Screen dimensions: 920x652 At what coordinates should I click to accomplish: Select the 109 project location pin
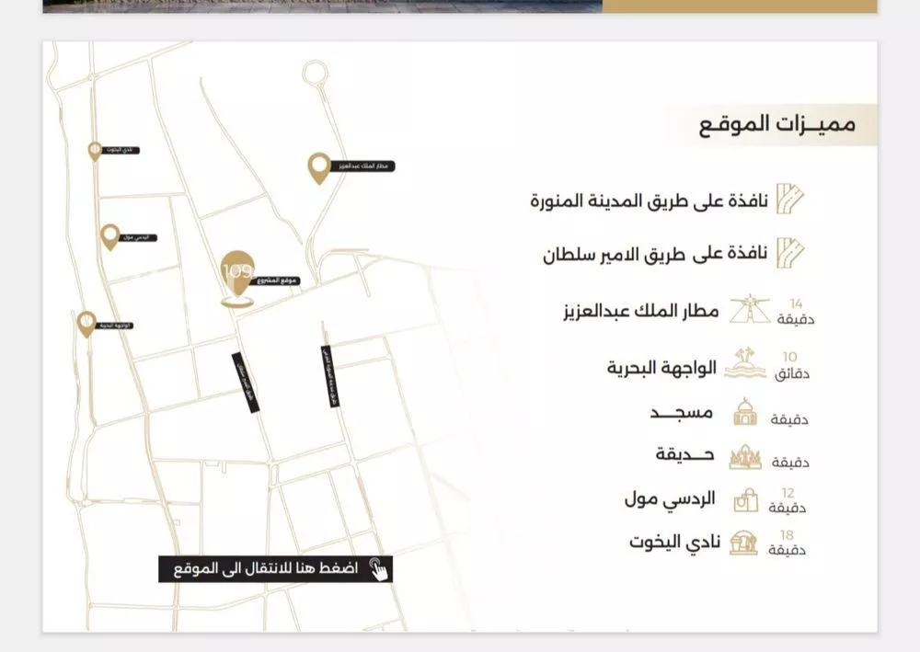pyautogui.click(x=237, y=269)
